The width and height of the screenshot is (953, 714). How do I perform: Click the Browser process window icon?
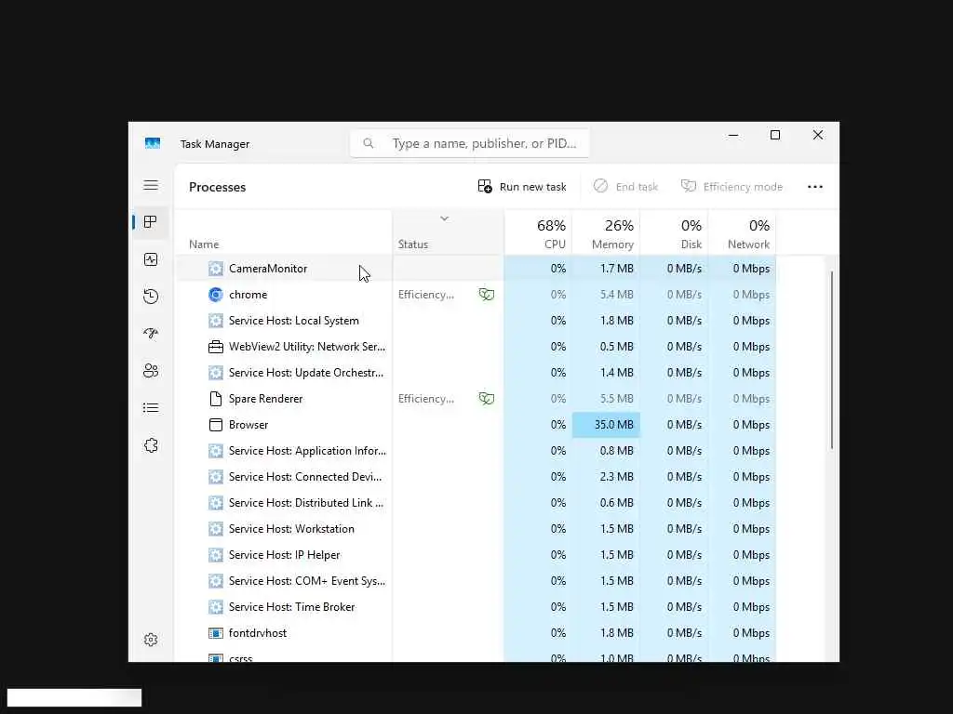(x=216, y=425)
